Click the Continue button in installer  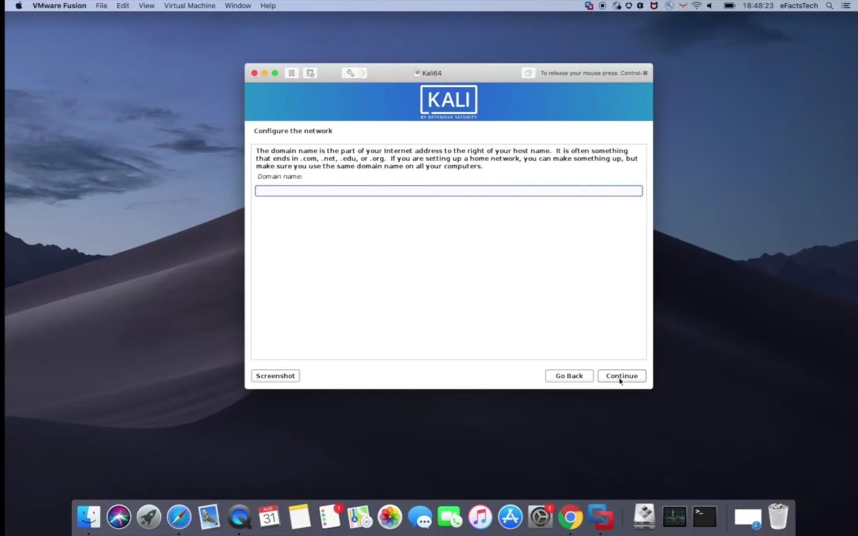[622, 376]
